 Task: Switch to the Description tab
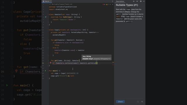(120, 1)
